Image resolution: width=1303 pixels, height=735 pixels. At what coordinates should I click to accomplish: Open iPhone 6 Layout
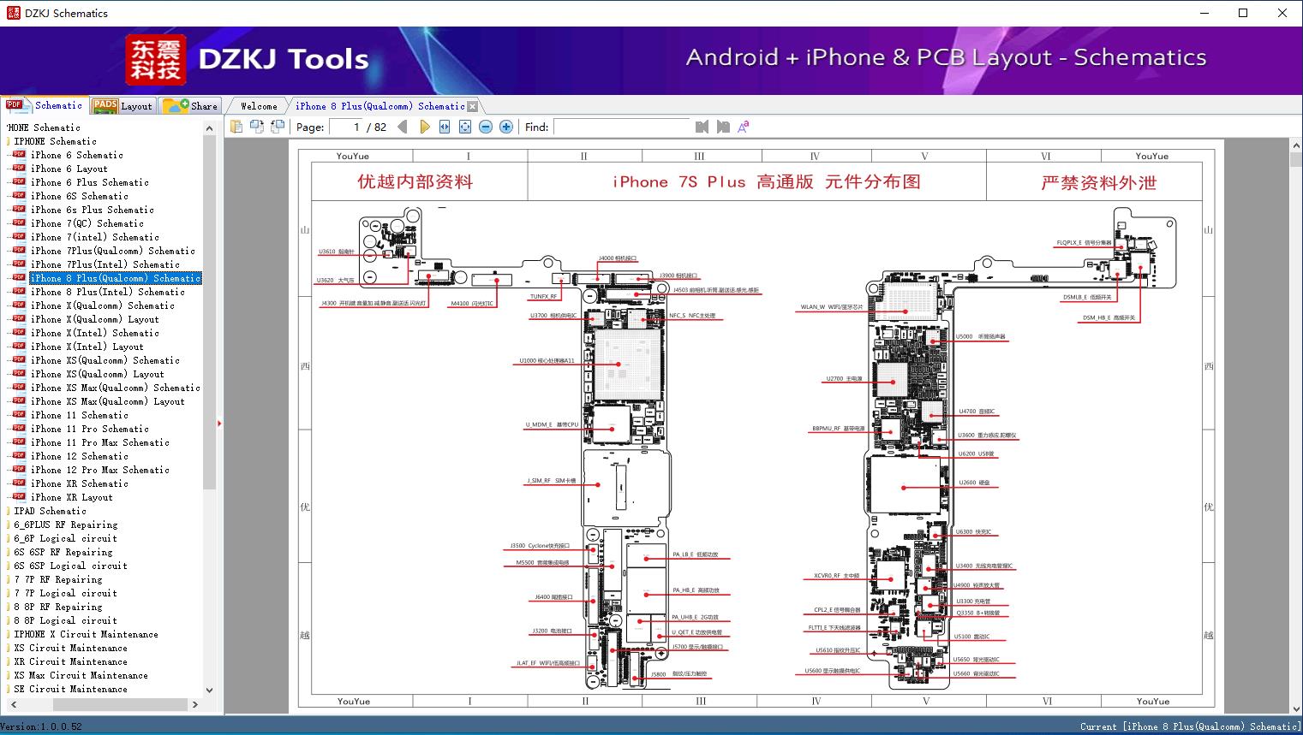69,169
